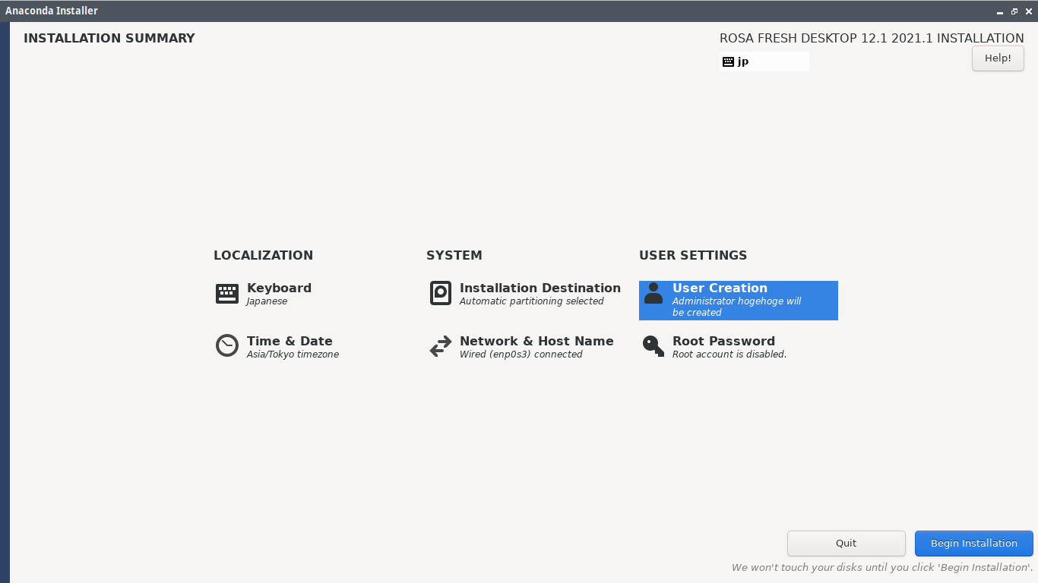Open the Keyboard spoke label
This screenshot has width=1038, height=583.
pyautogui.click(x=279, y=288)
